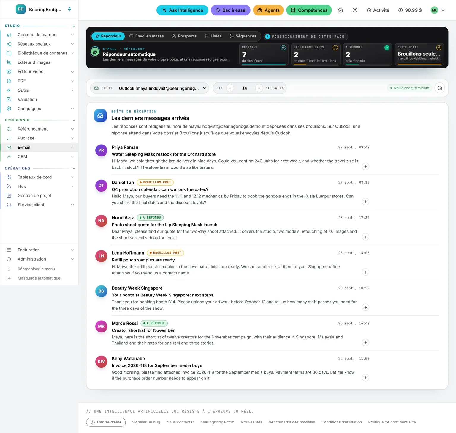Click the inbox icon of Boîte de réception
Viewport: 456px width, 433px height.
[x=100, y=115]
